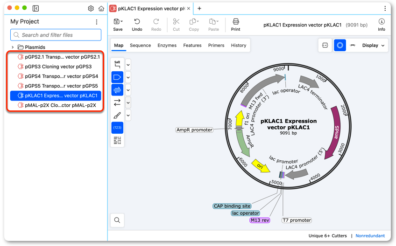Expand dropdown next to features icon

coord(128,77)
